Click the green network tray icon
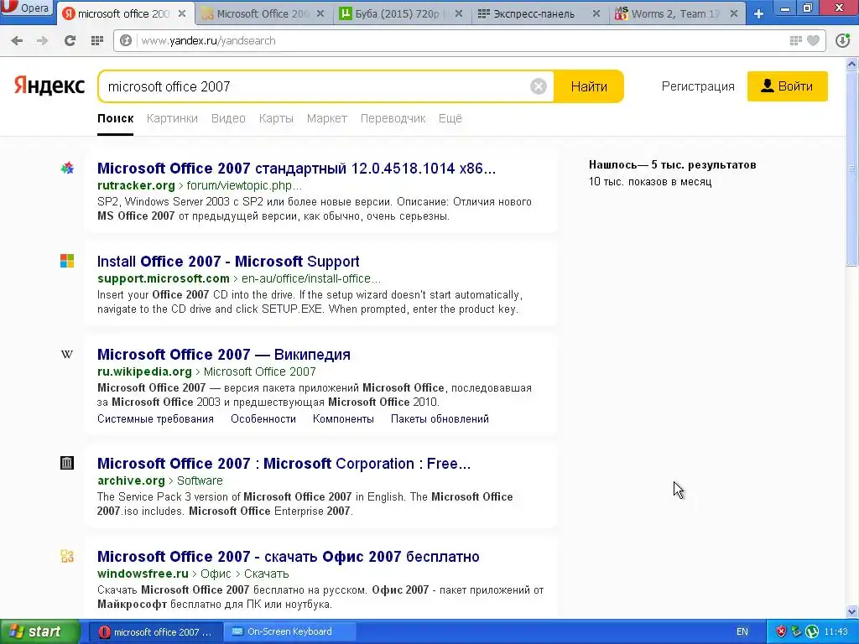 point(797,631)
